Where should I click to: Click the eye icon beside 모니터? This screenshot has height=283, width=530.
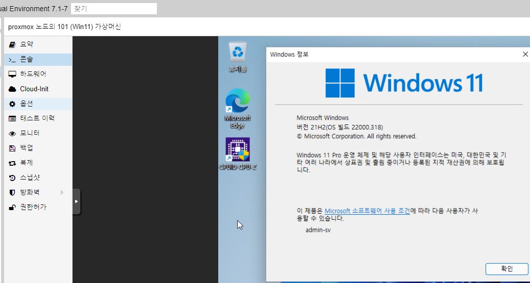click(12, 134)
